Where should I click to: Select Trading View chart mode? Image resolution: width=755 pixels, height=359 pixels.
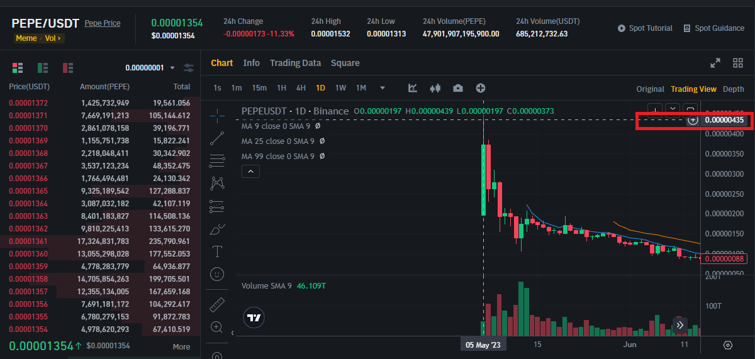click(x=693, y=89)
